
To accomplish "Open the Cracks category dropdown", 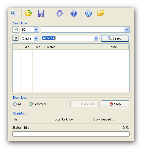I will click(36, 38).
